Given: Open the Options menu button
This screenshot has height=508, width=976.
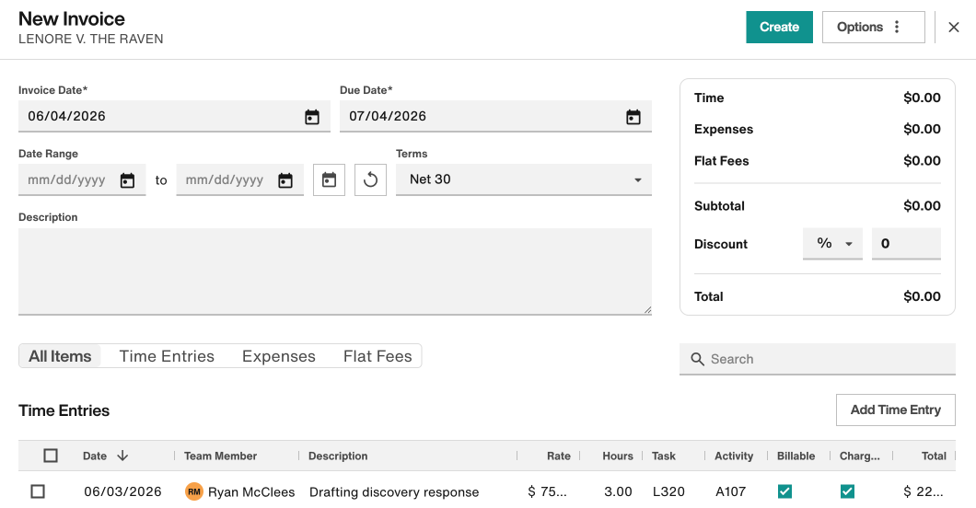Looking at the screenshot, I should (873, 27).
